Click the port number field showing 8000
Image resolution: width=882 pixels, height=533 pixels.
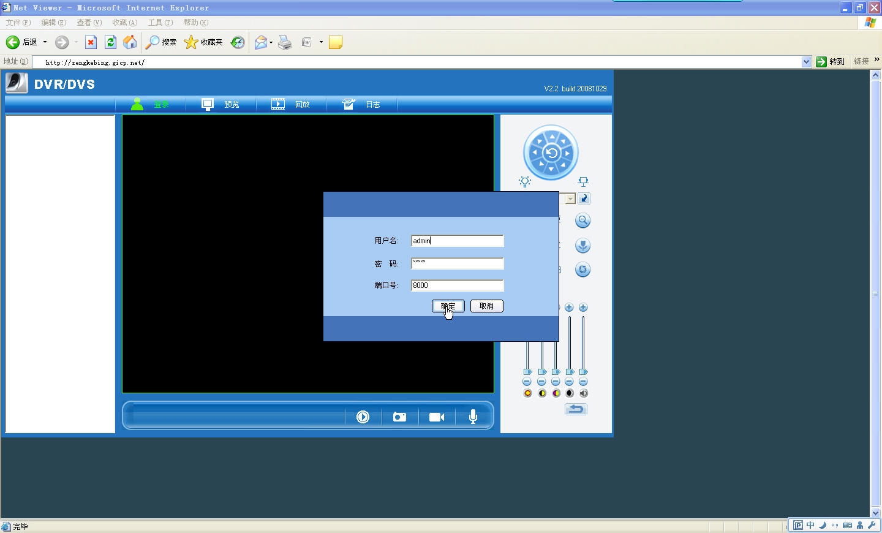[458, 285]
